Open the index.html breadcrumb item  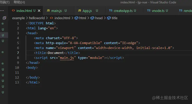click(62, 18)
